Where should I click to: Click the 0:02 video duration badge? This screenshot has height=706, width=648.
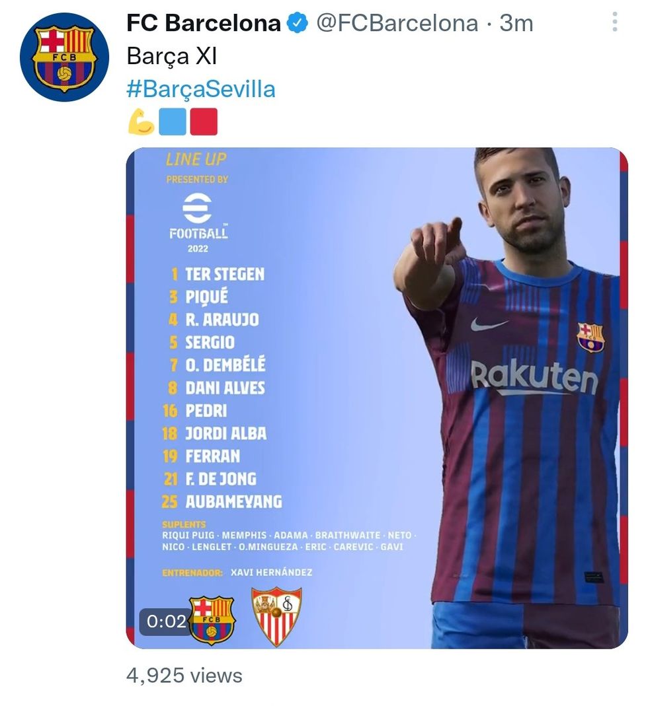[x=167, y=621]
